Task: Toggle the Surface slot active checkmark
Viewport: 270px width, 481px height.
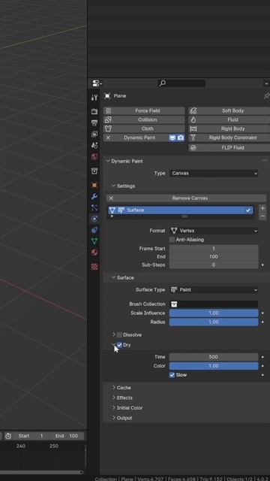Action: [x=248, y=210]
